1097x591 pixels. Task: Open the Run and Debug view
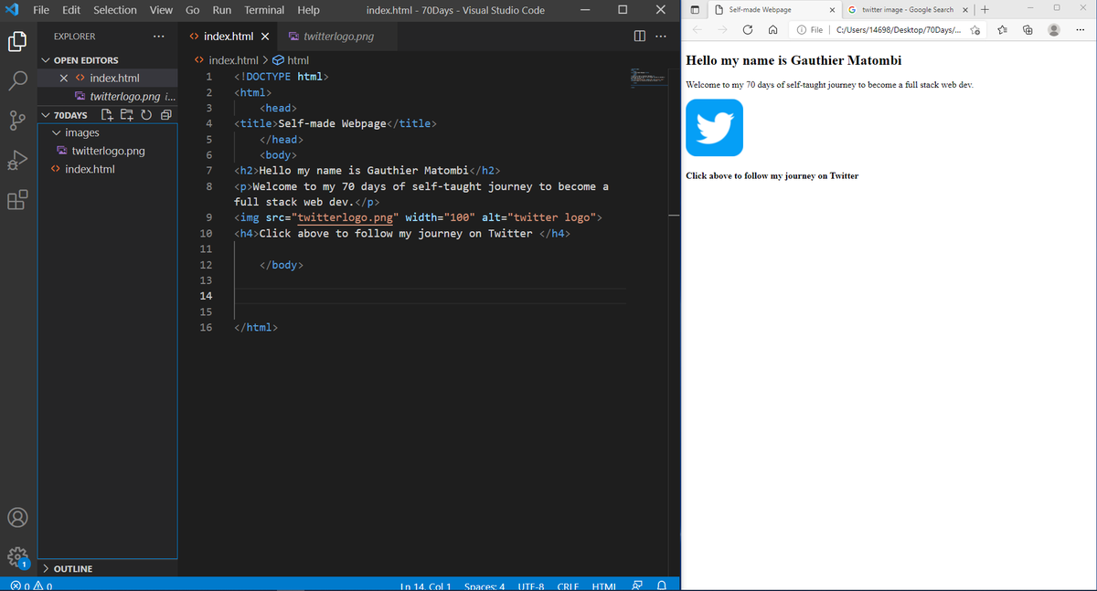(17, 161)
